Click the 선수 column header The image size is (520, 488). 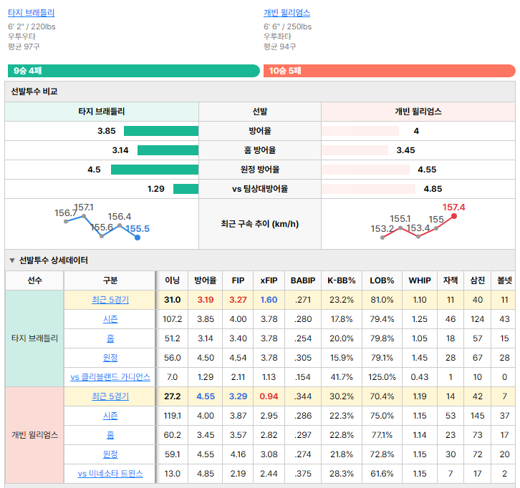tap(34, 280)
